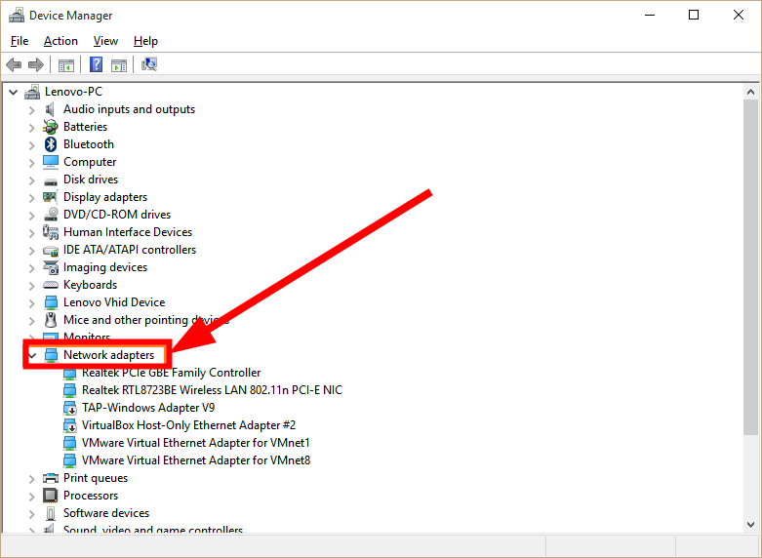Select the Lenovo-PC computer icon
This screenshot has width=762, height=558.
pos(32,92)
